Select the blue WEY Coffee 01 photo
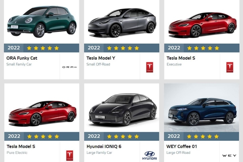The width and height of the screenshot is (243, 162). [x=201, y=108]
